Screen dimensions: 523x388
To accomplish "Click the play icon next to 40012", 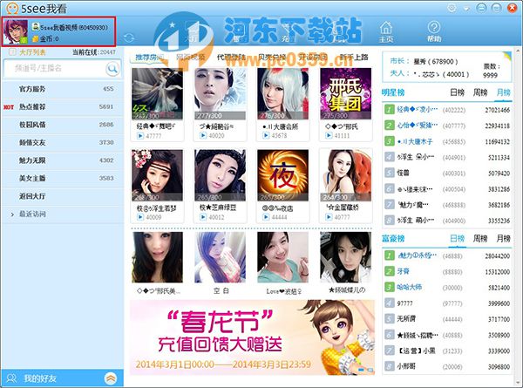I will point(203,217).
